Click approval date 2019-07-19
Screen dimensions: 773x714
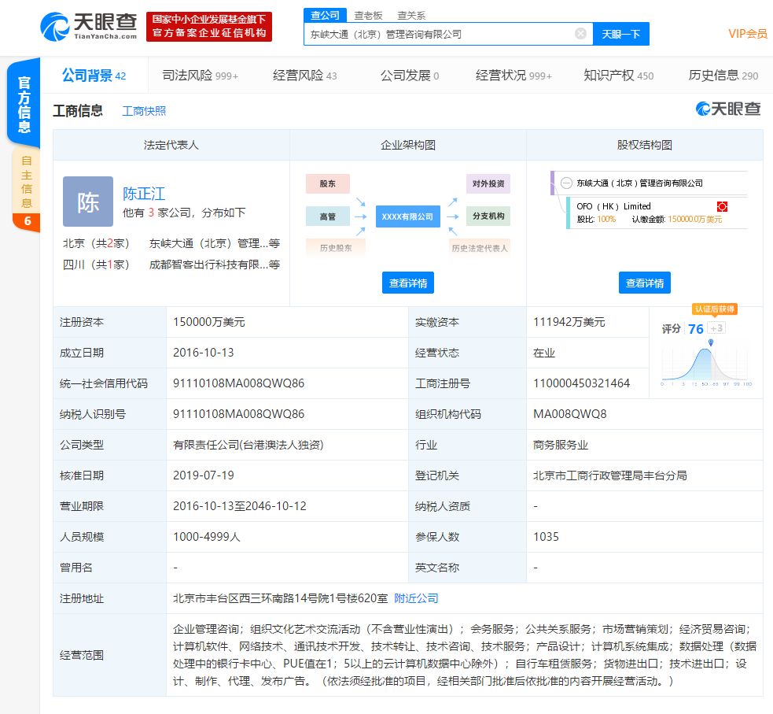point(203,475)
